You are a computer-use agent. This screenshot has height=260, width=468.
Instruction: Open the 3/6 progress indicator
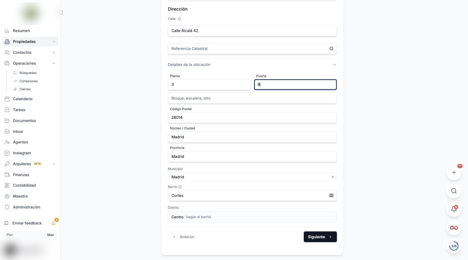pos(454,246)
